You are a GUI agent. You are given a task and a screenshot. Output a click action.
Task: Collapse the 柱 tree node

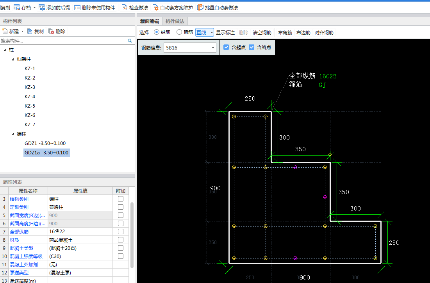5,50
